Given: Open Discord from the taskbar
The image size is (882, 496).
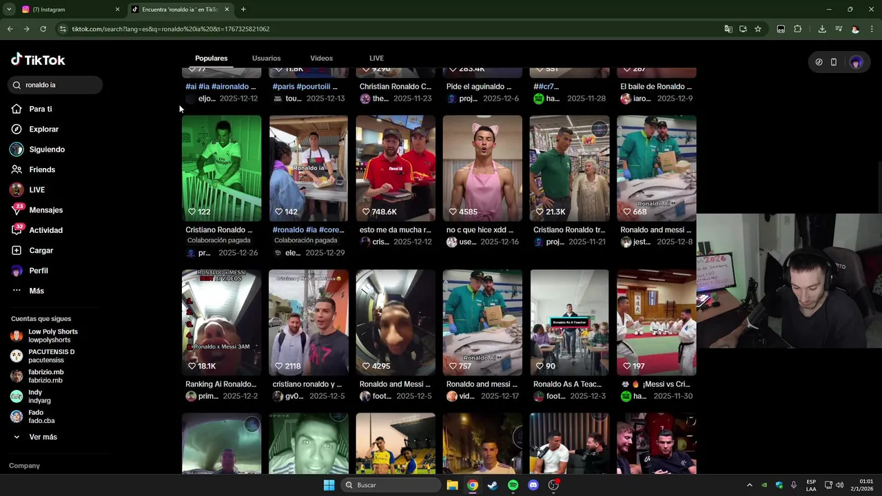Looking at the screenshot, I should (x=533, y=485).
